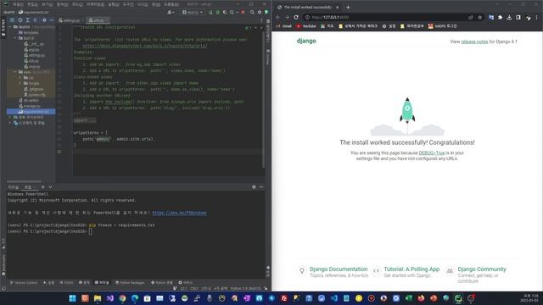Go back in Chrome browser

tap(277, 17)
